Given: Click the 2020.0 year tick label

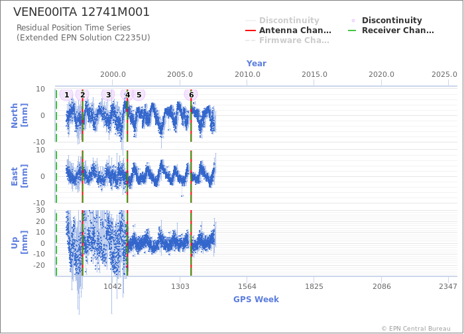Looking at the screenshot, I should tap(381, 74).
